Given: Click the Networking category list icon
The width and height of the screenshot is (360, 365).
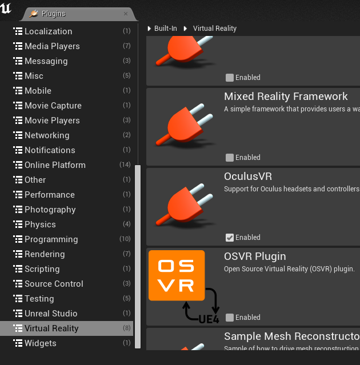Looking at the screenshot, I should coord(18,135).
